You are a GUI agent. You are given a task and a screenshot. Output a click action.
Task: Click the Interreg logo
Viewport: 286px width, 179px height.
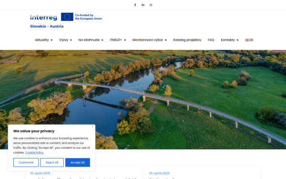[43, 17]
